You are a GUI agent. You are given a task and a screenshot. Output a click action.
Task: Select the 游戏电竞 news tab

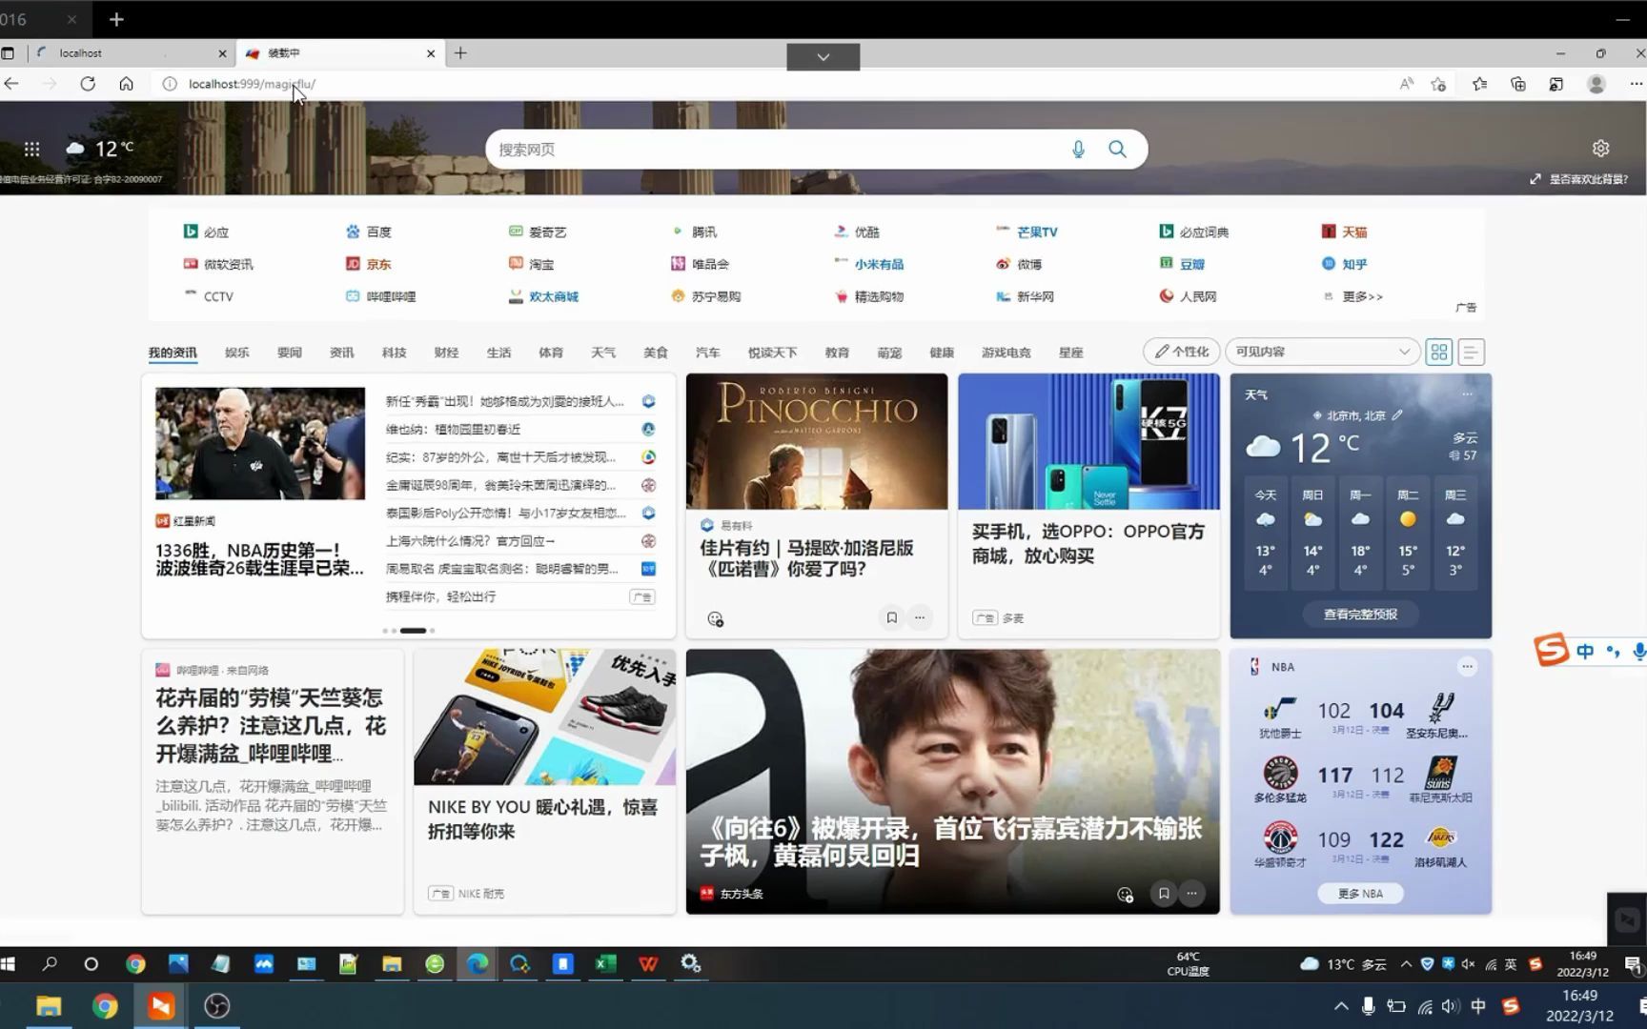(x=1006, y=353)
